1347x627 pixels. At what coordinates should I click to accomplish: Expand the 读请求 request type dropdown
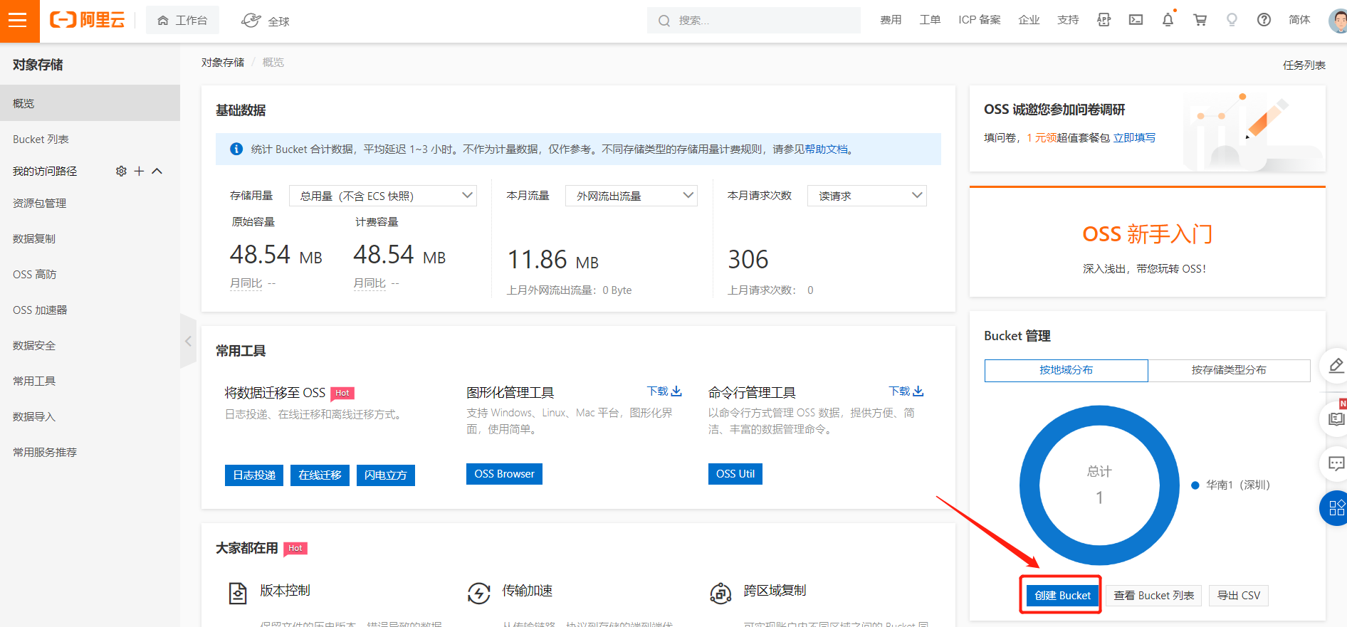click(x=867, y=196)
